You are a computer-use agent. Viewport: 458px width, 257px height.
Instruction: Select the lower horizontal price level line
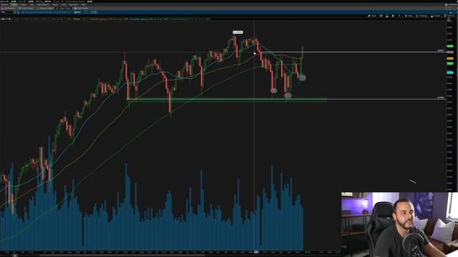pos(286,99)
